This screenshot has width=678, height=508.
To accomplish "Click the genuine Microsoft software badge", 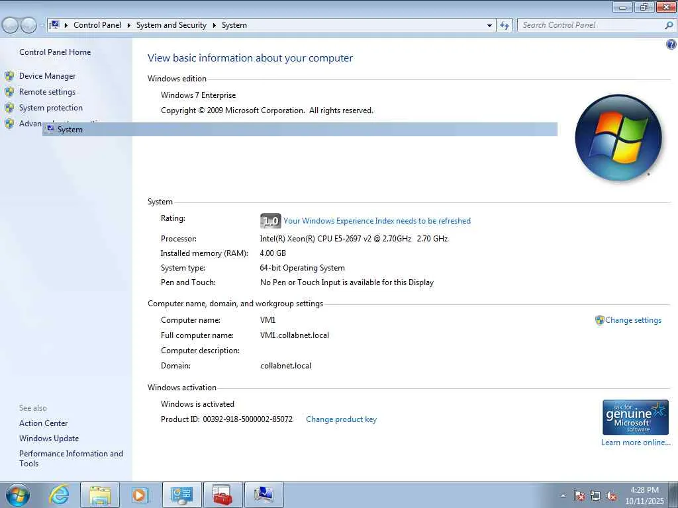I will click(x=635, y=417).
